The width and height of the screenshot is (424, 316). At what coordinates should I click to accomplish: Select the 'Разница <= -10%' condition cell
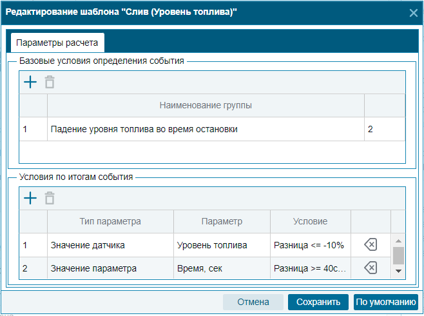point(311,245)
